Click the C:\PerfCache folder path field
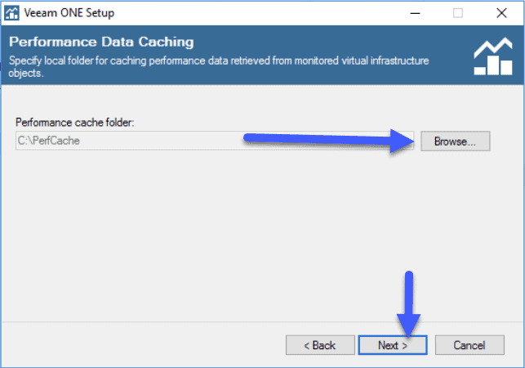The height and width of the screenshot is (368, 525). click(x=215, y=141)
